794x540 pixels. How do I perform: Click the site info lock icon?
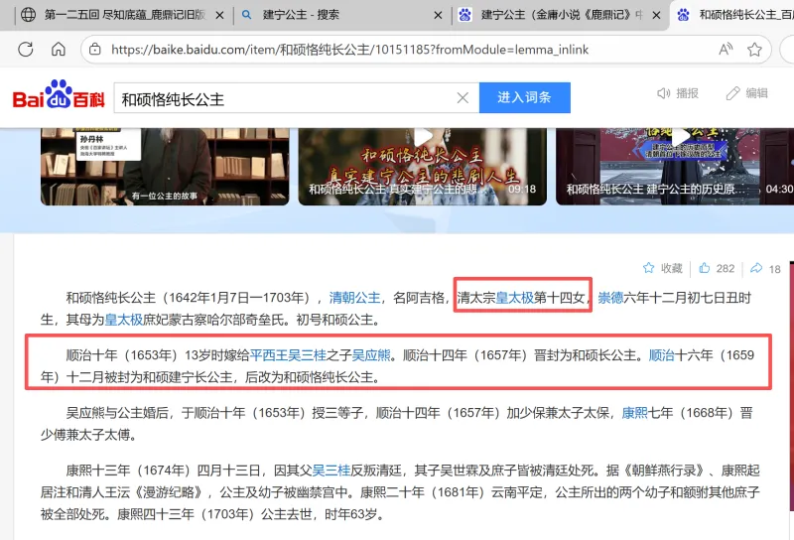pos(93,49)
